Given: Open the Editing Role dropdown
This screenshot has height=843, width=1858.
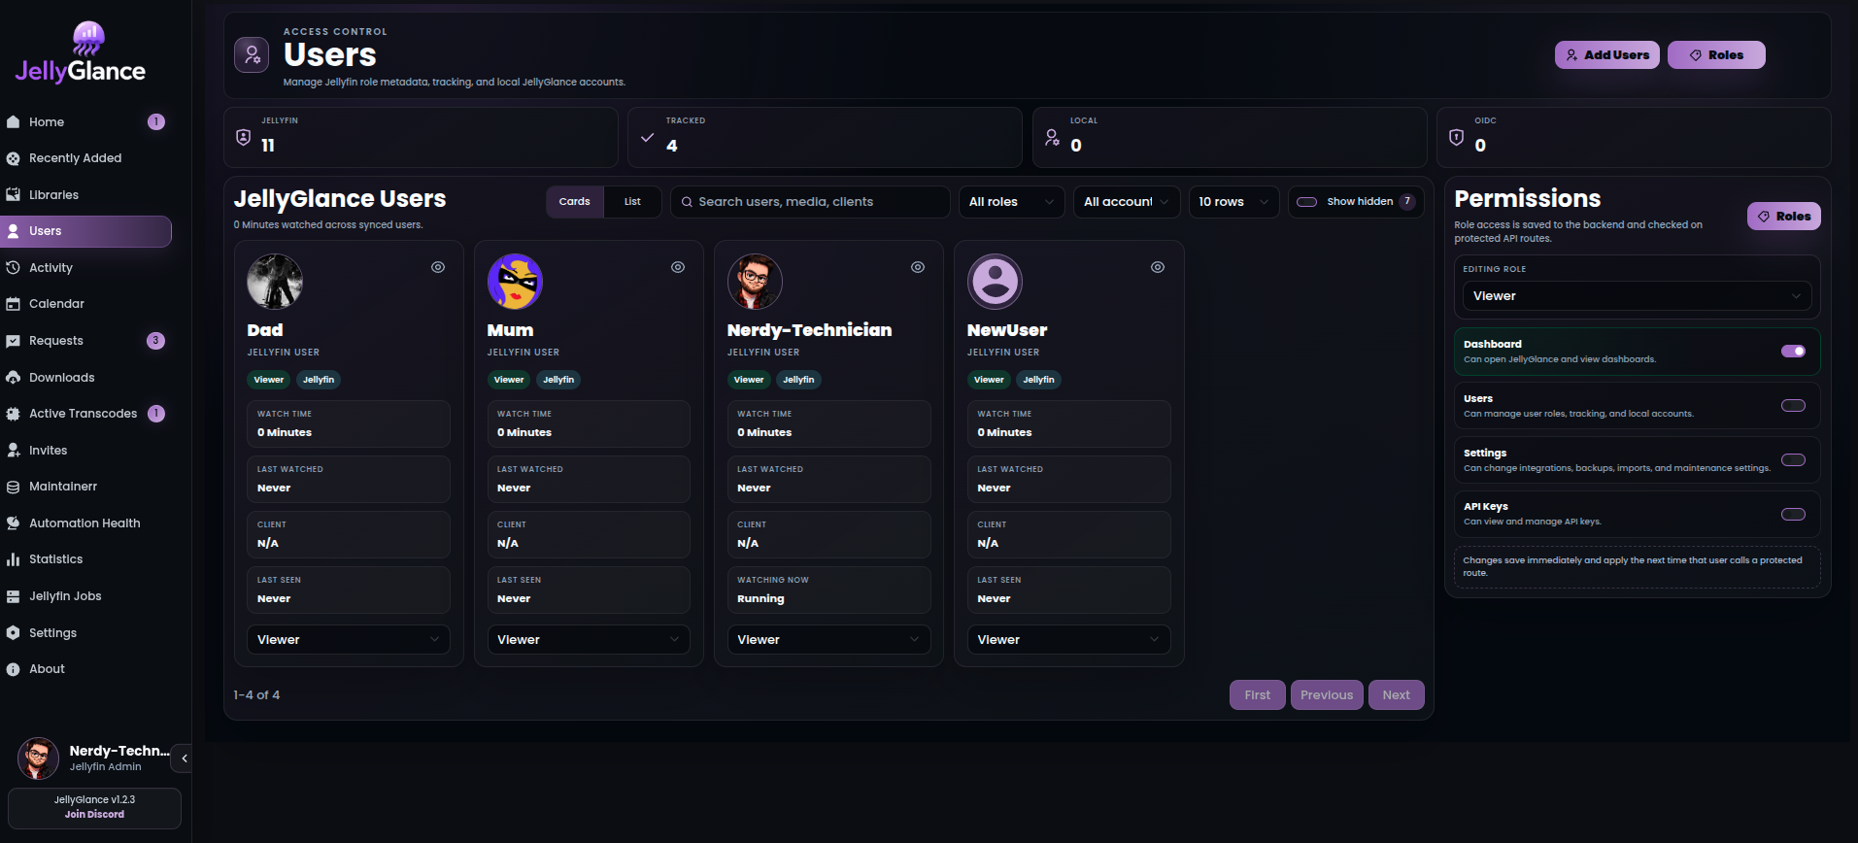Looking at the screenshot, I should (1637, 296).
